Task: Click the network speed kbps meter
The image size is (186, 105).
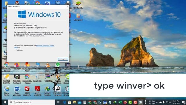Action: [152, 102]
